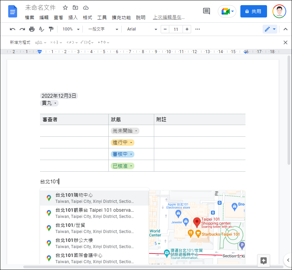
Task: Click the 新增方程式 button
Action: click(x=20, y=42)
